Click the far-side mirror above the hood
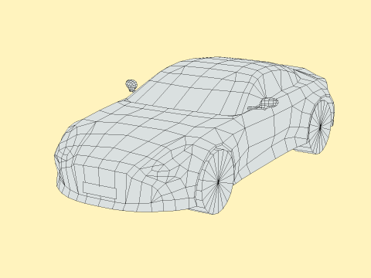Screen dimensions: 371x278 (x=131, y=85)
